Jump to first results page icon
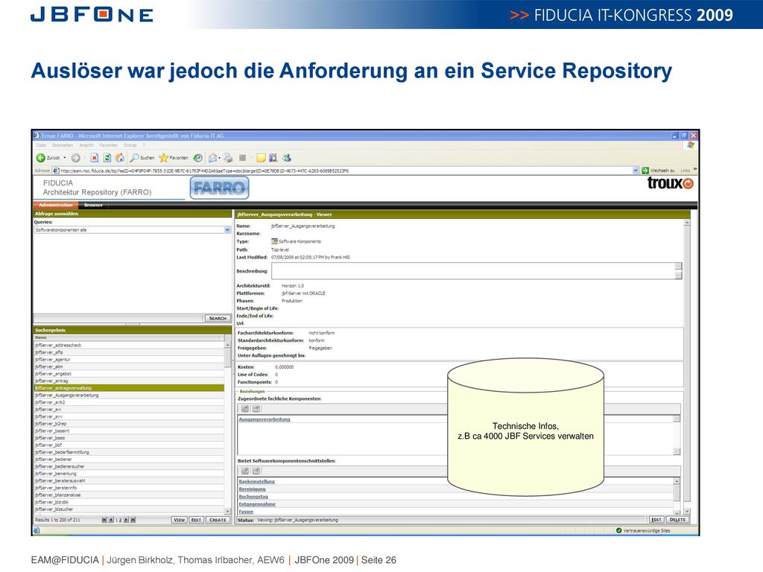This screenshot has width=763, height=572. pos(104,520)
